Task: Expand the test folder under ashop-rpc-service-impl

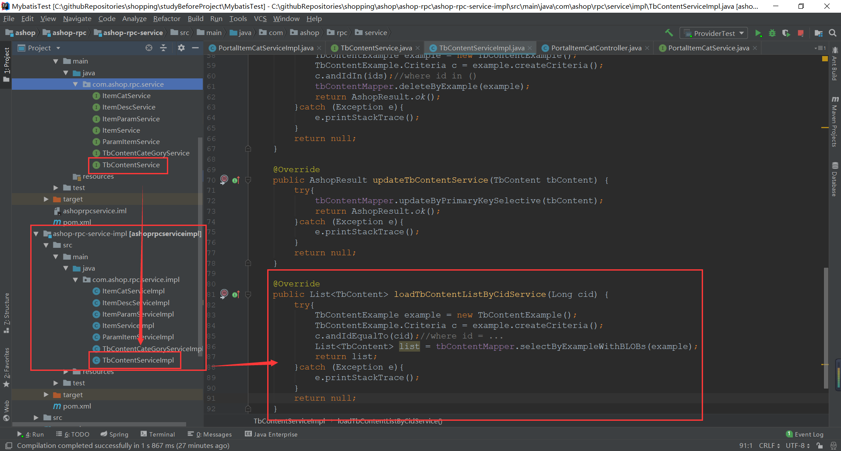Action: [x=56, y=383]
